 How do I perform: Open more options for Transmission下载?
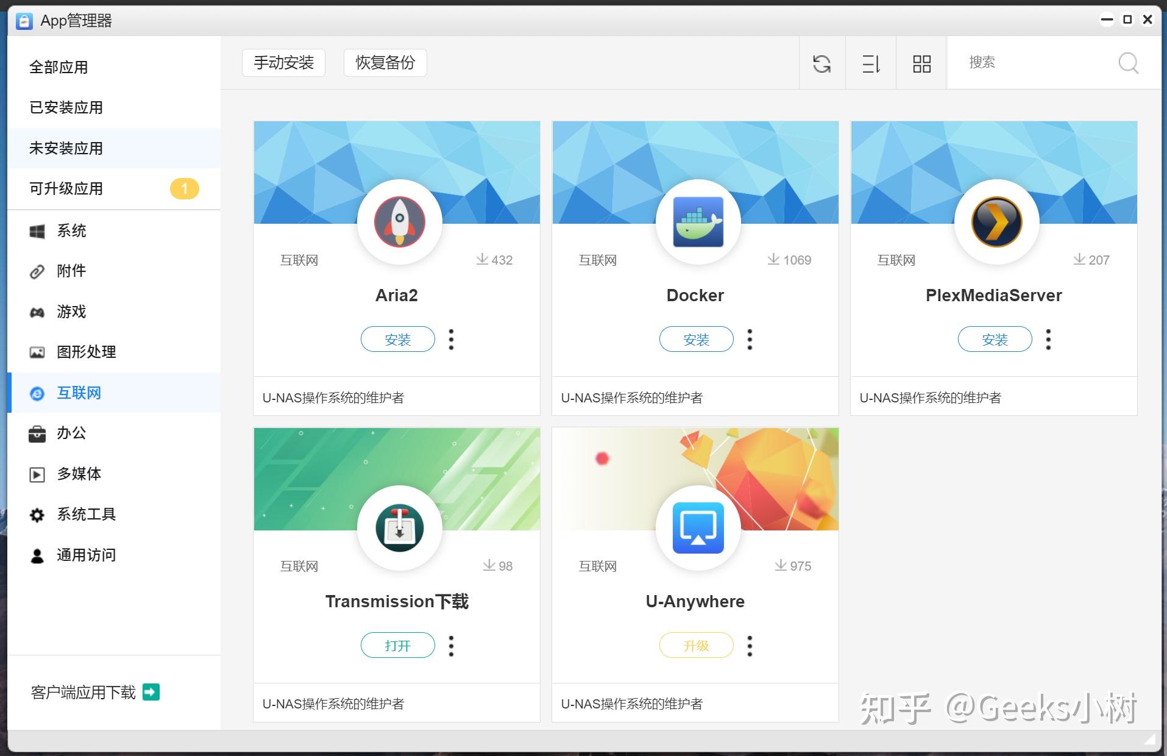(451, 646)
